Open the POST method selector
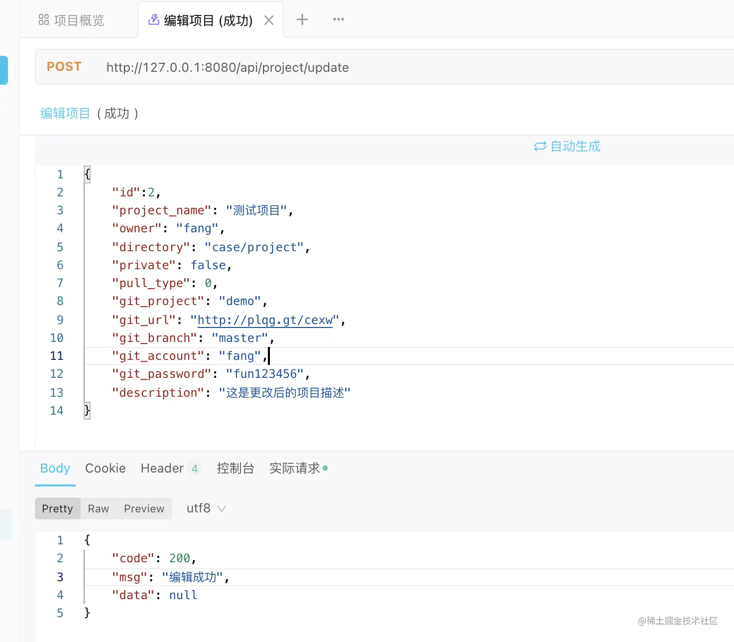This screenshot has height=642, width=734. tap(64, 67)
